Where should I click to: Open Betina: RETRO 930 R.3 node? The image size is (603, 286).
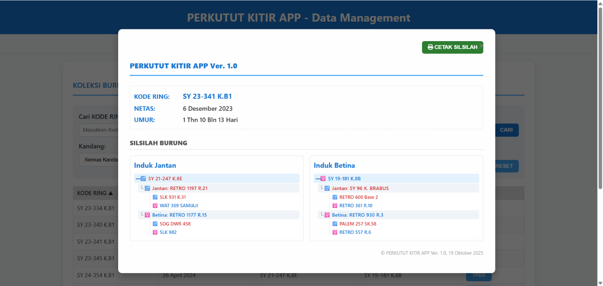[357, 215]
